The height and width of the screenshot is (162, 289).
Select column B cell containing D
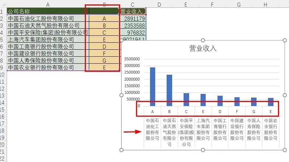click(x=104, y=46)
